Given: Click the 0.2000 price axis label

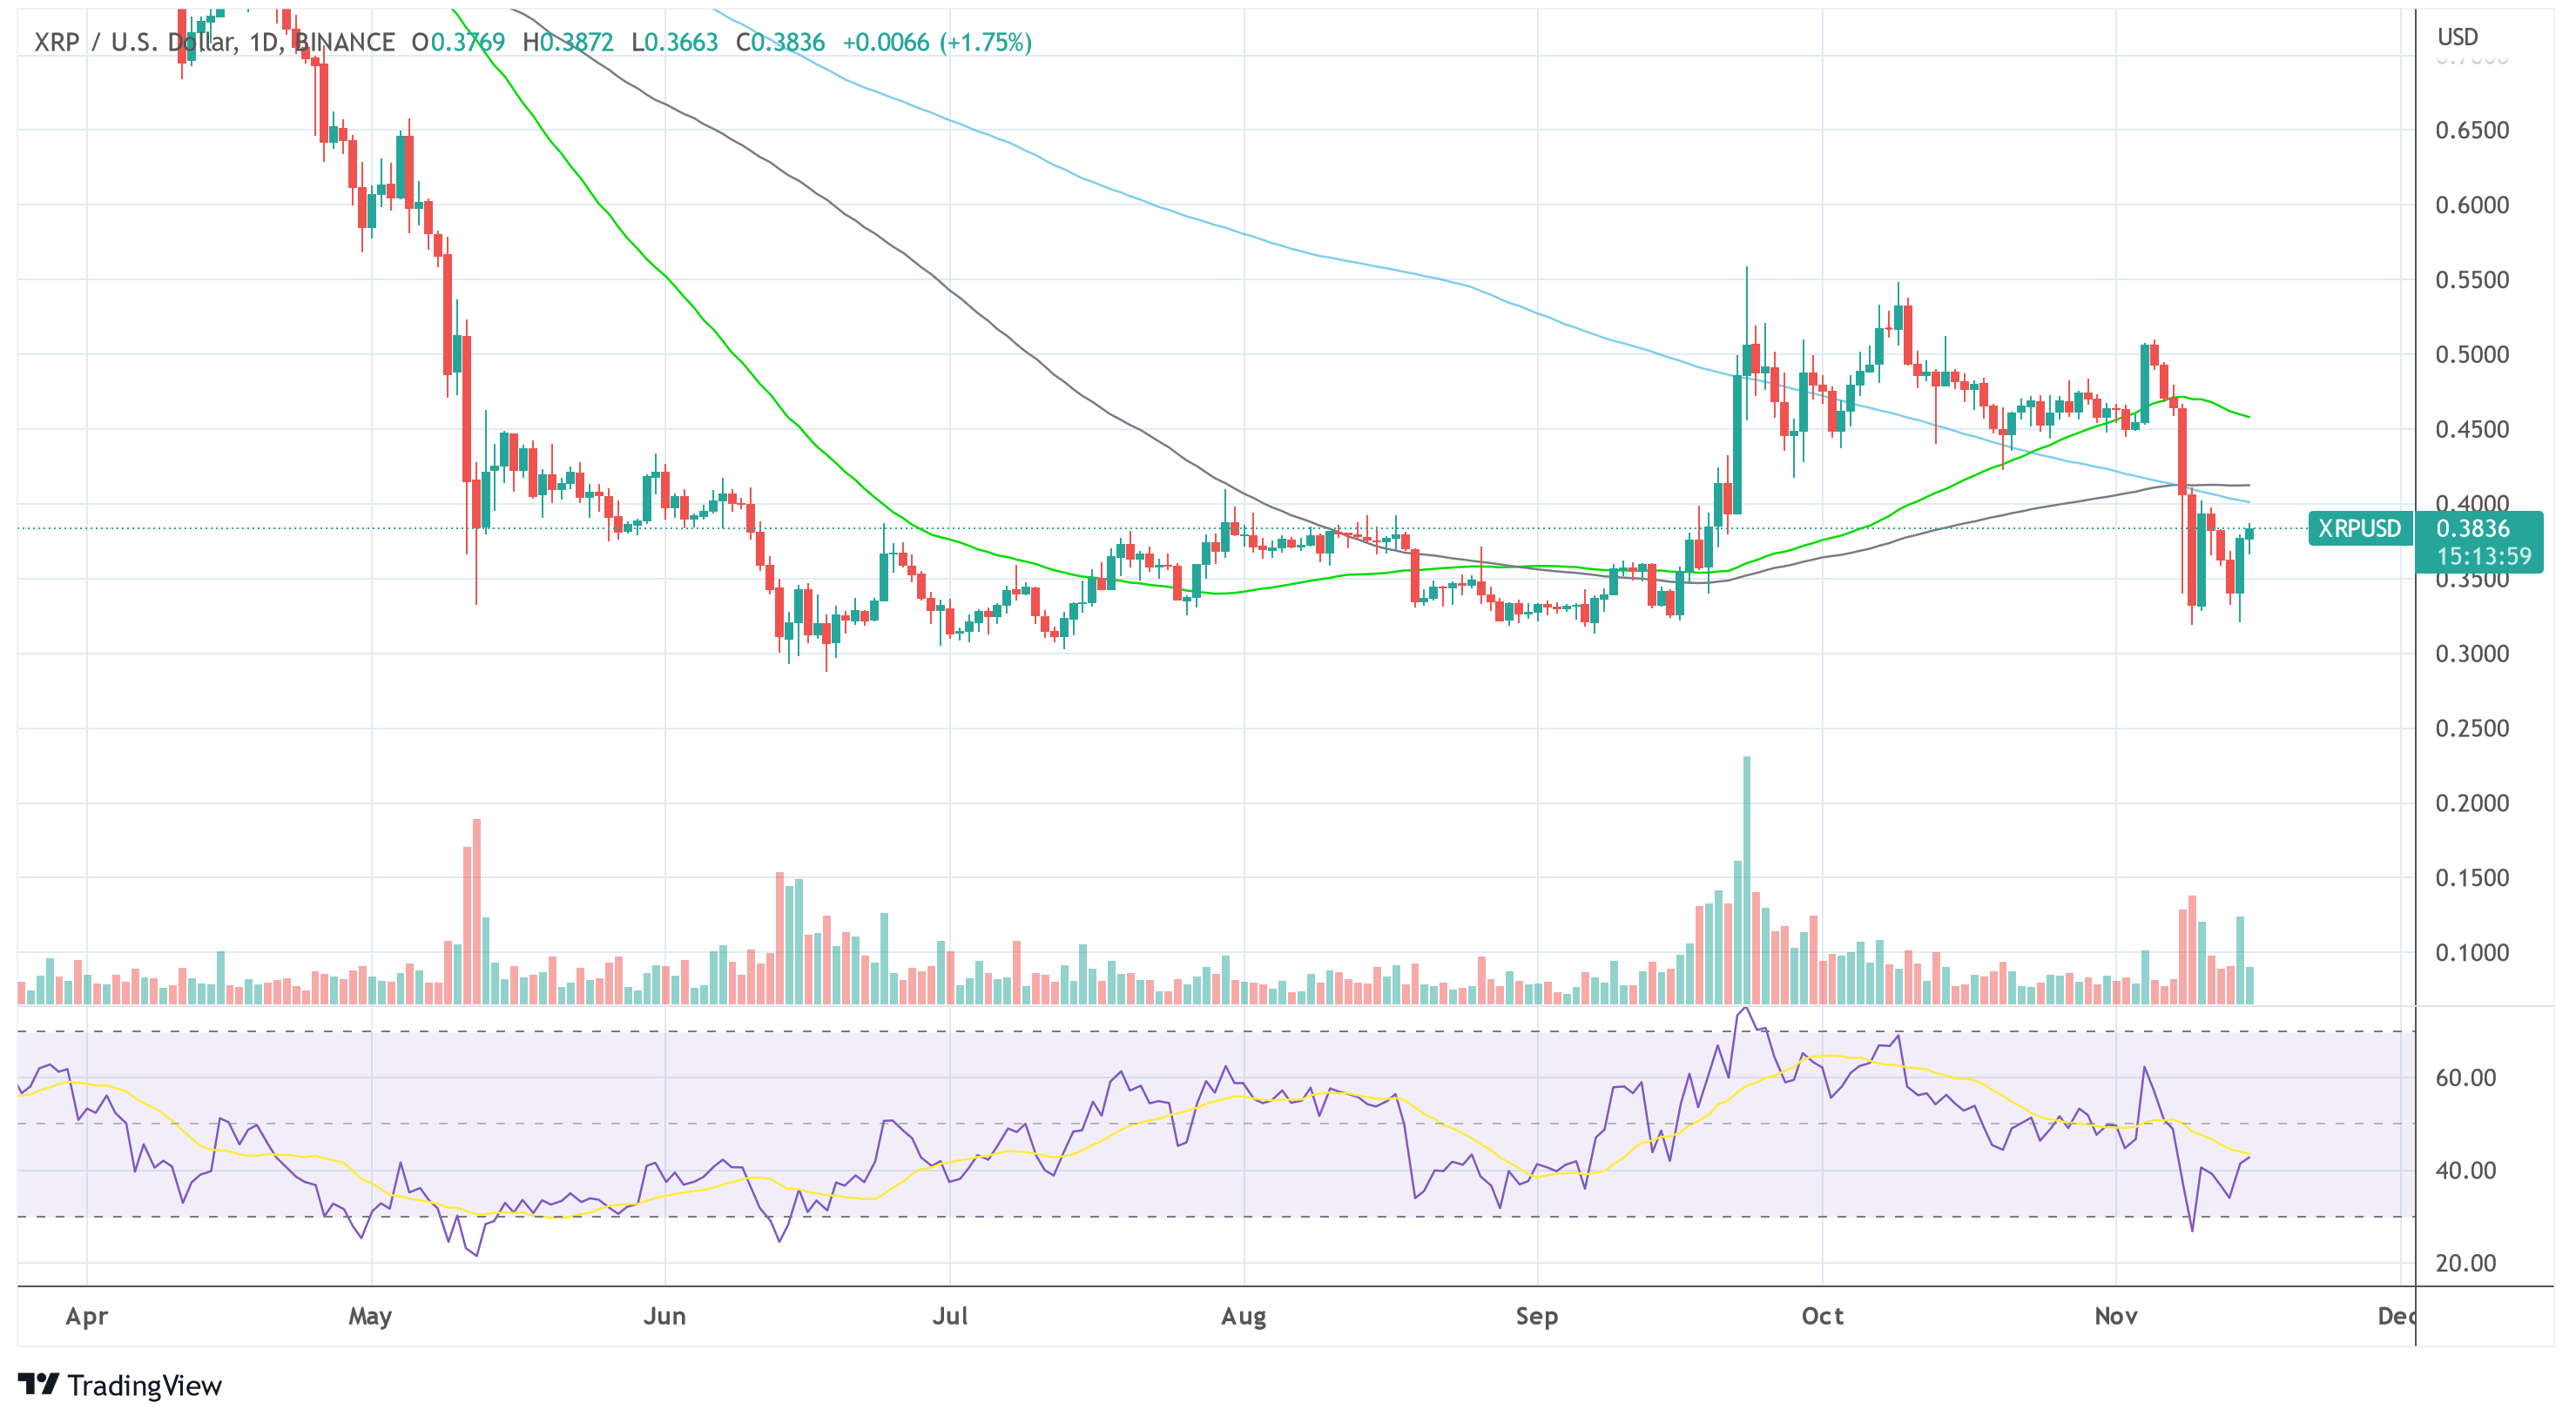Looking at the screenshot, I should (x=2472, y=803).
